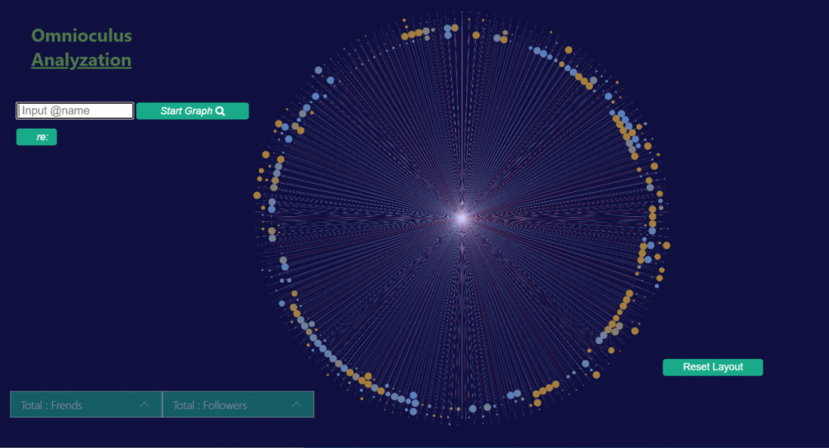Screen dimensions: 829x448
Task: Select the leftmost large orange node on the ring
Action: [x=257, y=196]
